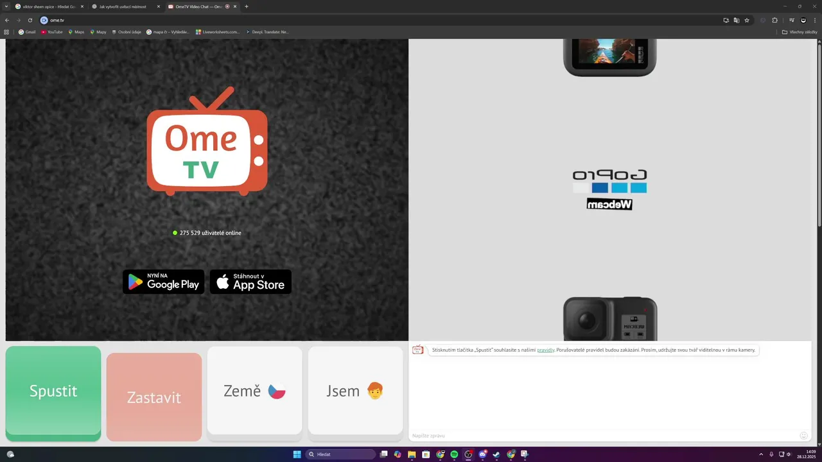Open the Windows Start menu
Screen dimensions: 822x462
[x=297, y=454]
